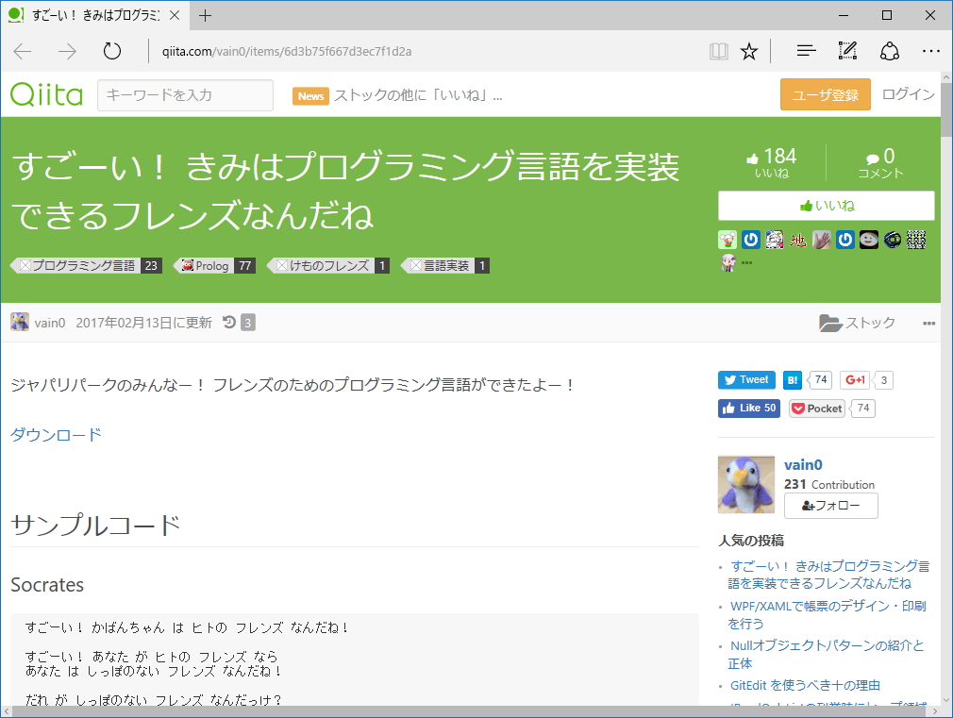Toggle the いいね button on the article
The height and width of the screenshot is (718, 953).
click(826, 206)
